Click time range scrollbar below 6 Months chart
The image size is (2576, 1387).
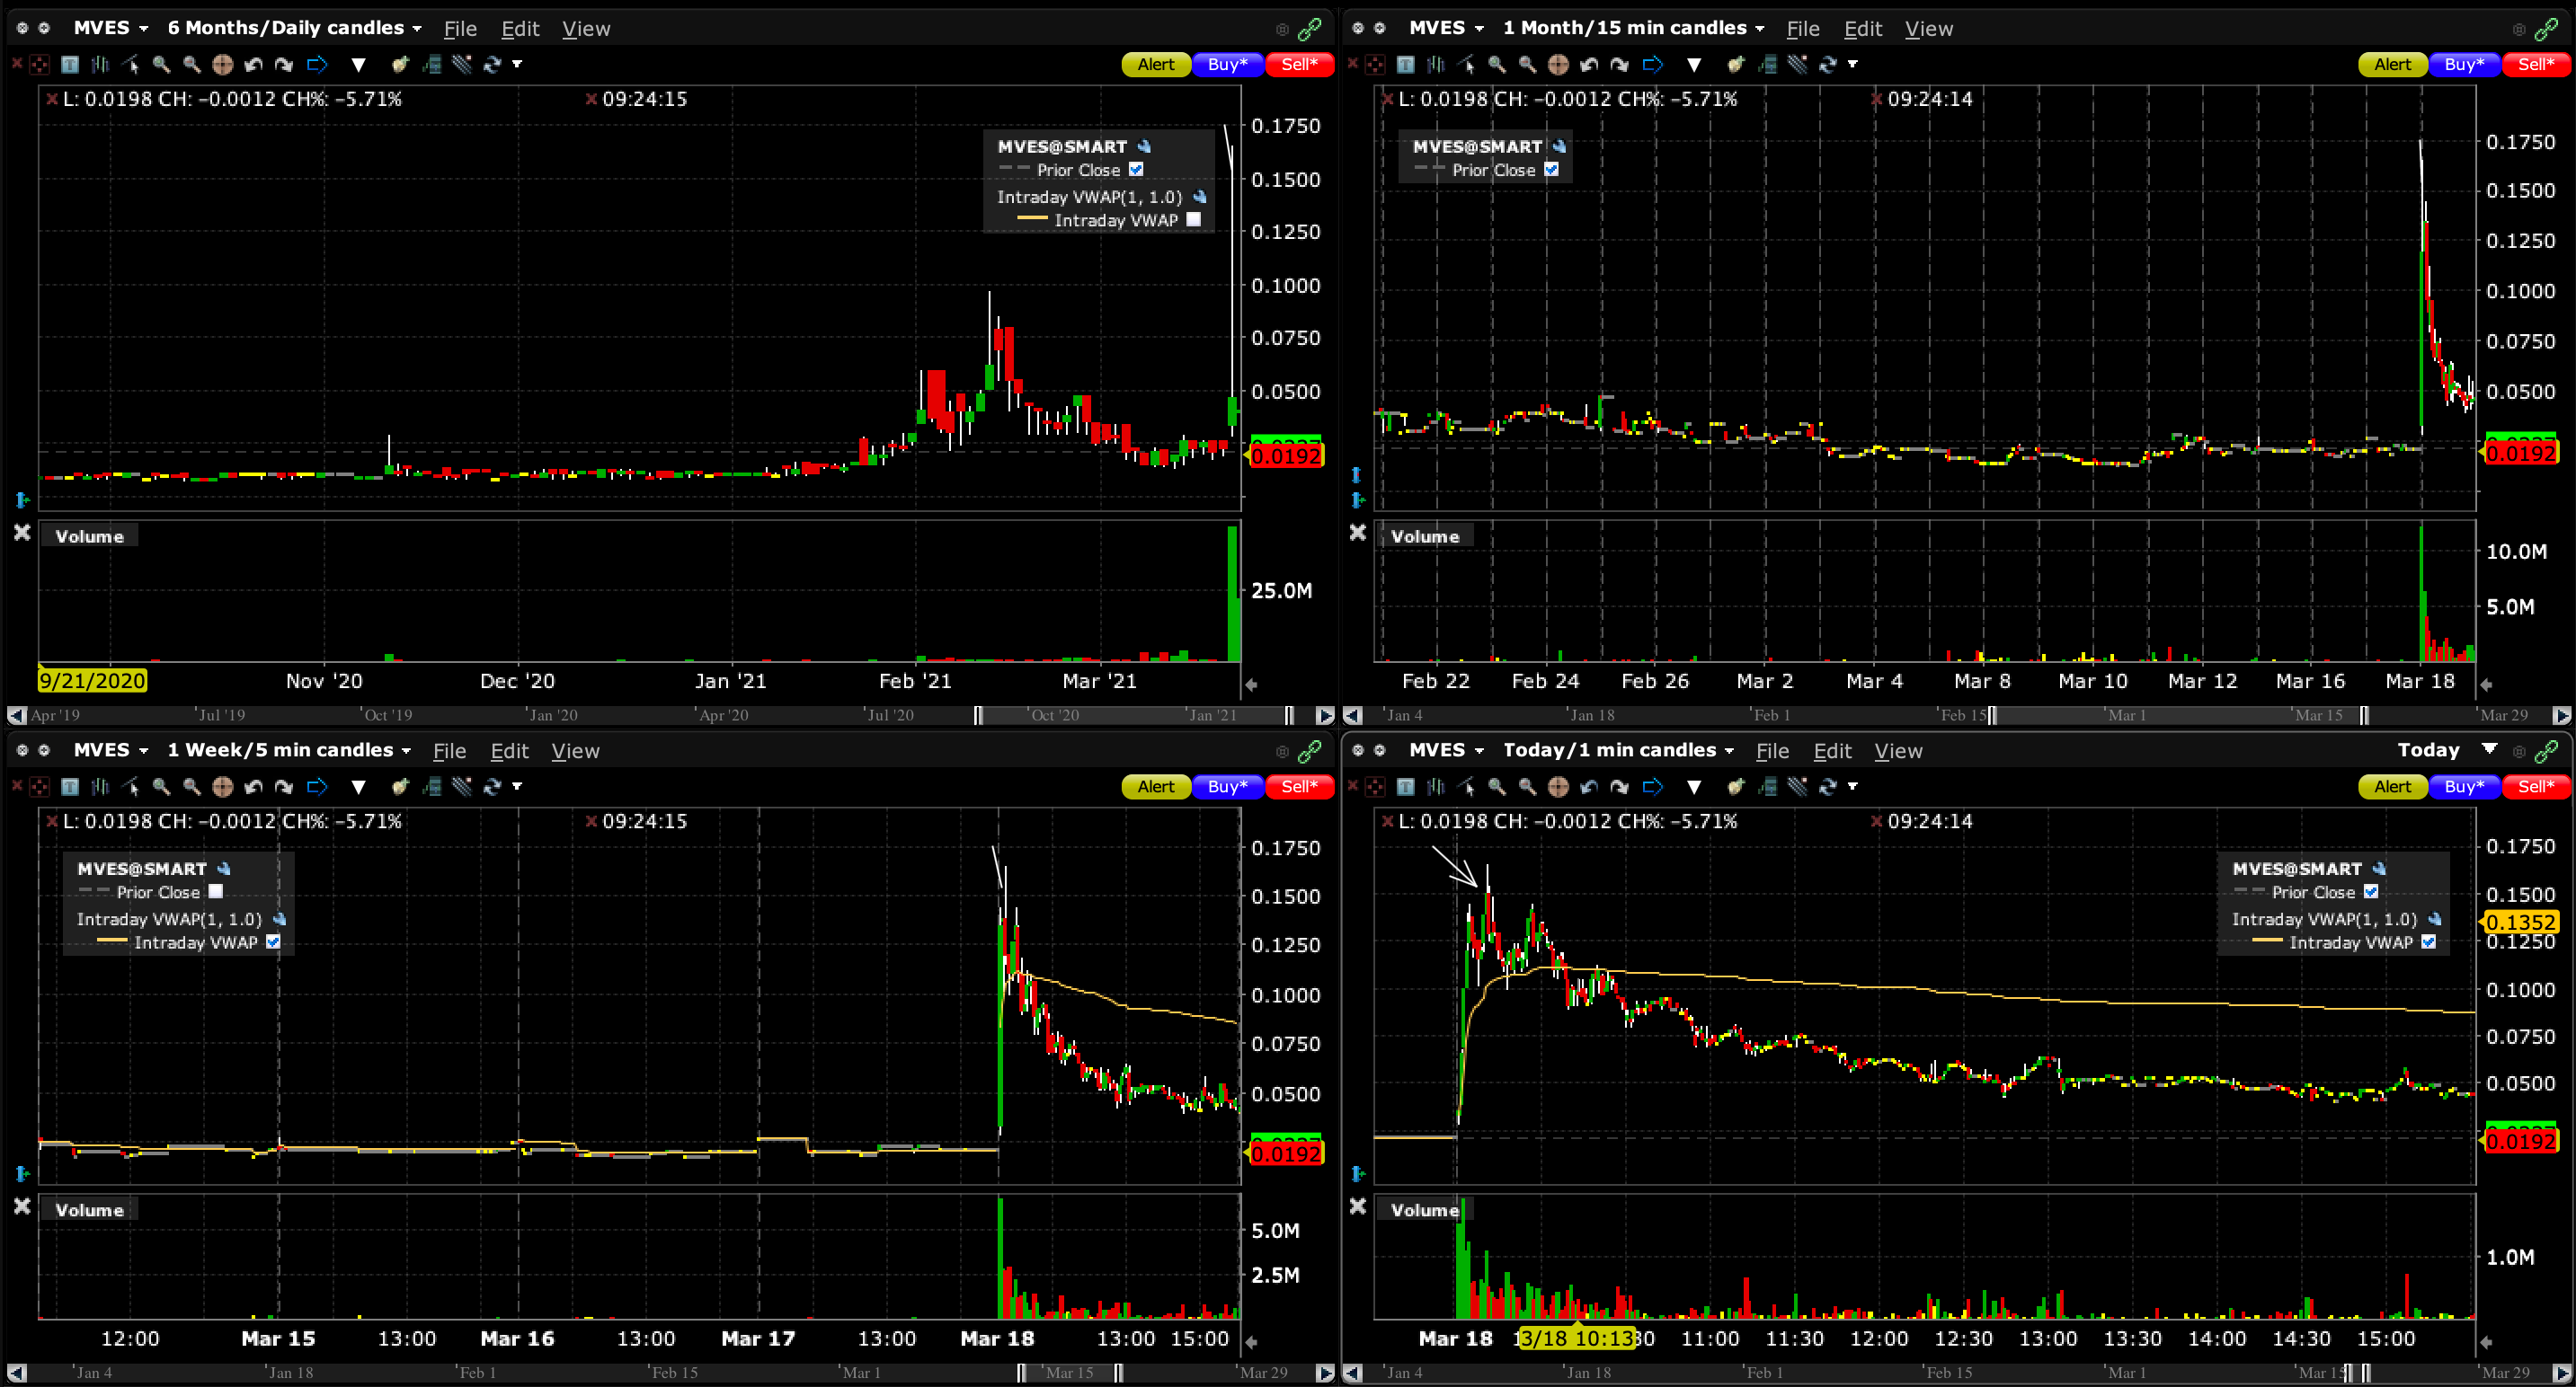pos(1133,715)
